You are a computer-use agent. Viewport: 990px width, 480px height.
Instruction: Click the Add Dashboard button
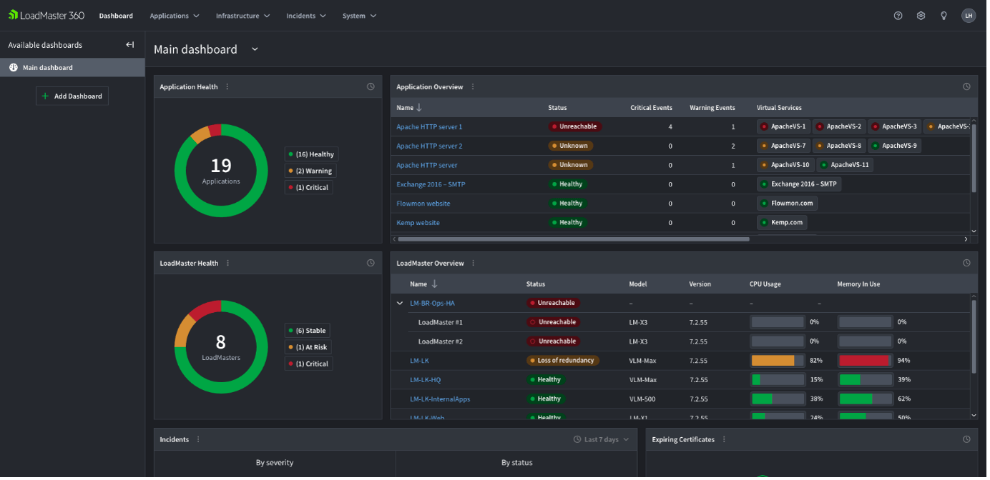pyautogui.click(x=72, y=96)
